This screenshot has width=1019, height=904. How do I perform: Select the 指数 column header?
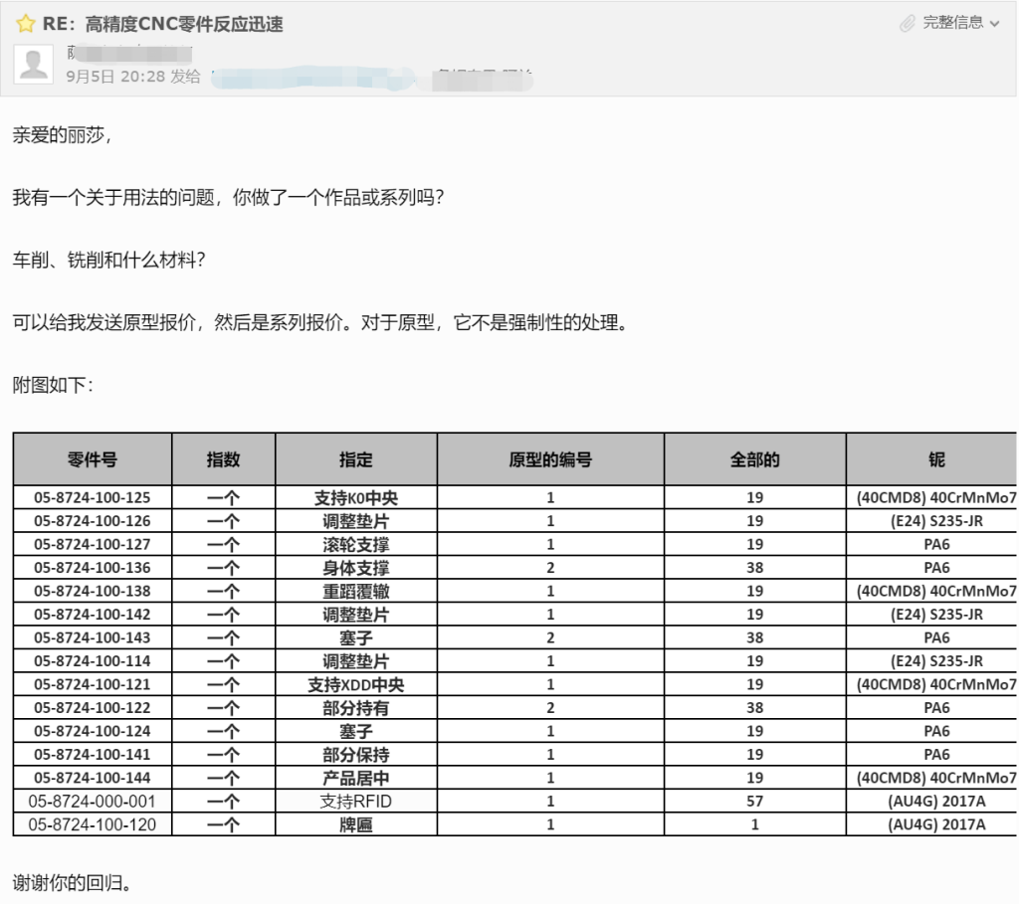(x=224, y=459)
